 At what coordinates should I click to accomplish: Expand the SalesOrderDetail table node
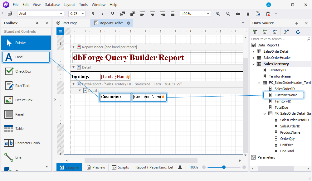click(x=253, y=52)
